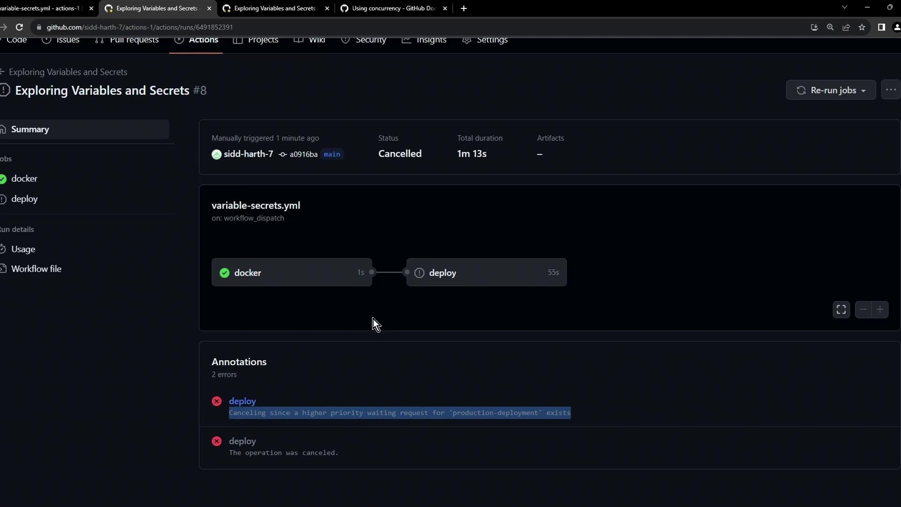Open the browser tab search chevron
This screenshot has width=901, height=507.
click(844, 8)
